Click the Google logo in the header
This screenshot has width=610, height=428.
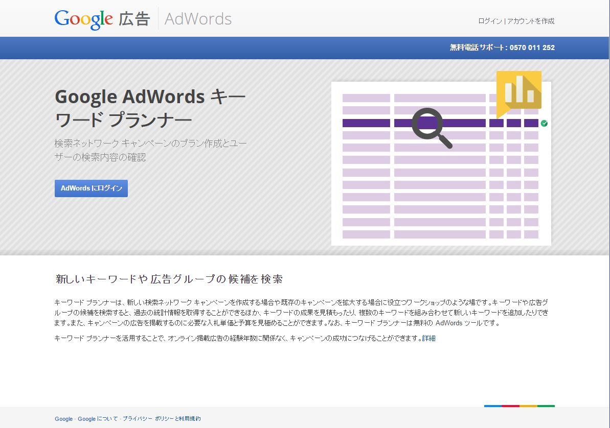point(84,19)
